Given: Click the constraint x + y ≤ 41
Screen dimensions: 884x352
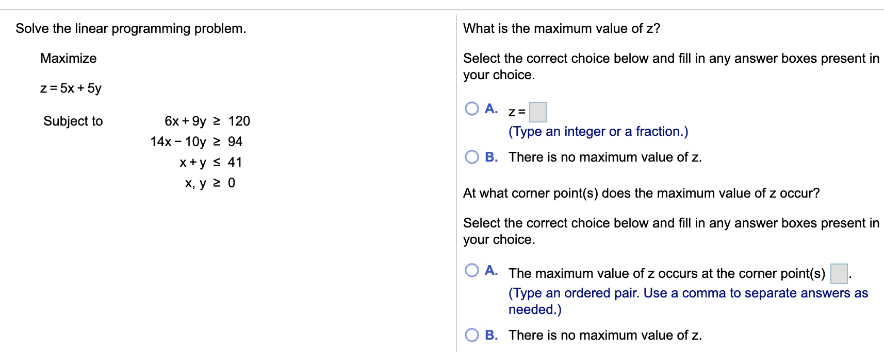Looking at the screenshot, I should point(211,162).
